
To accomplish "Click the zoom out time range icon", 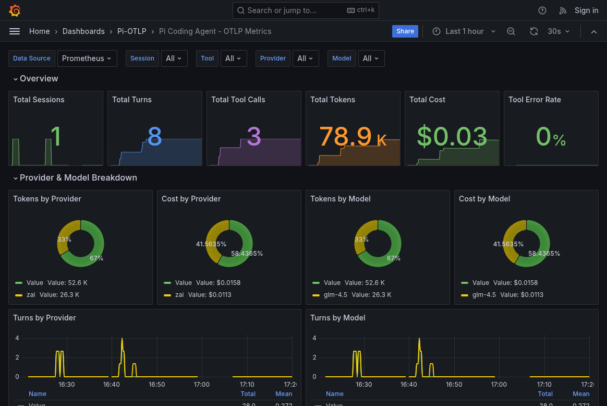I will (511, 31).
